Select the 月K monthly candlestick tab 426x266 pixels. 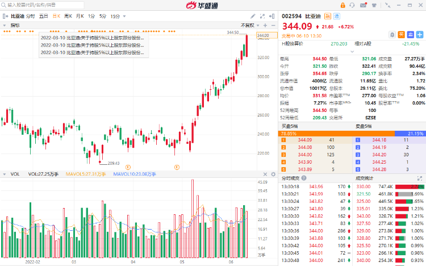tap(80, 16)
